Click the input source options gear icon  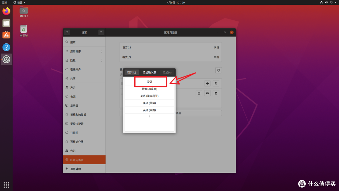[218, 70]
